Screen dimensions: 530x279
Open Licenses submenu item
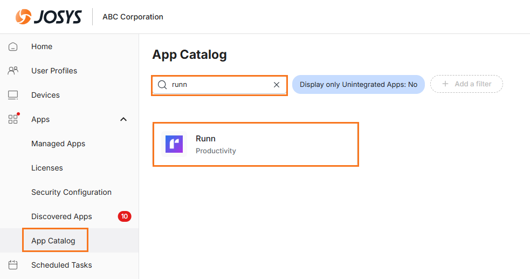pos(47,168)
